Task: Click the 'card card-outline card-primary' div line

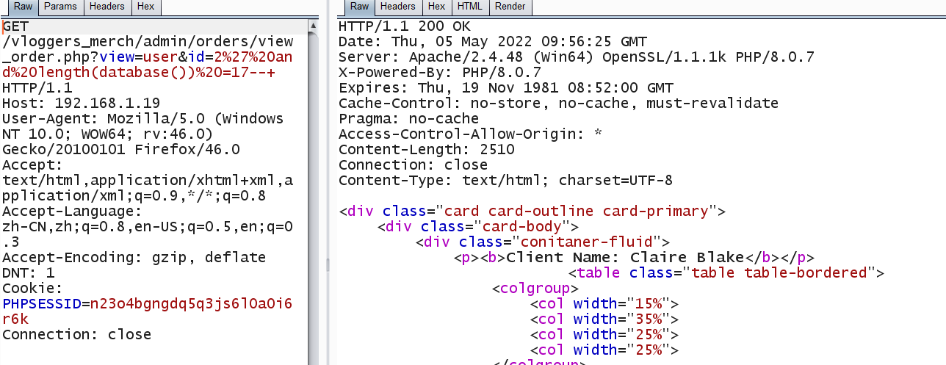Action: [x=532, y=211]
